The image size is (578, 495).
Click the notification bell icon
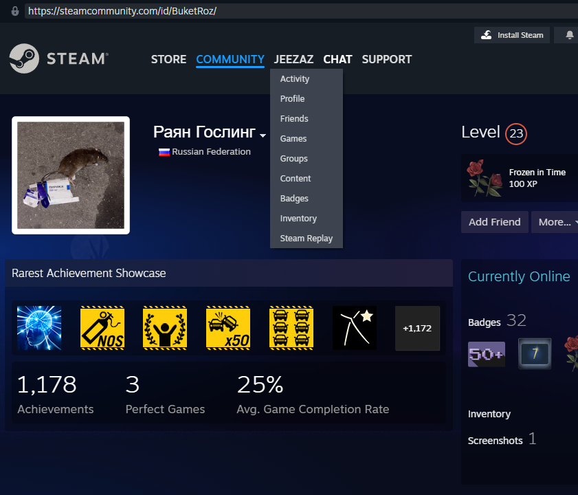(570, 35)
